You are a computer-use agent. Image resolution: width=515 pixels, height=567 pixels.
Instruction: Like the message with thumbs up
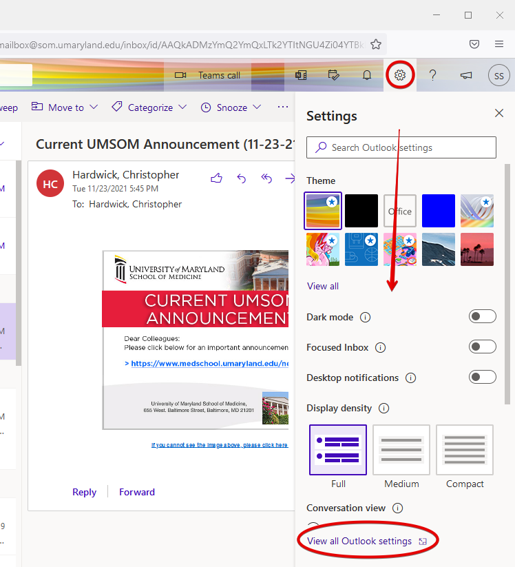click(x=216, y=178)
